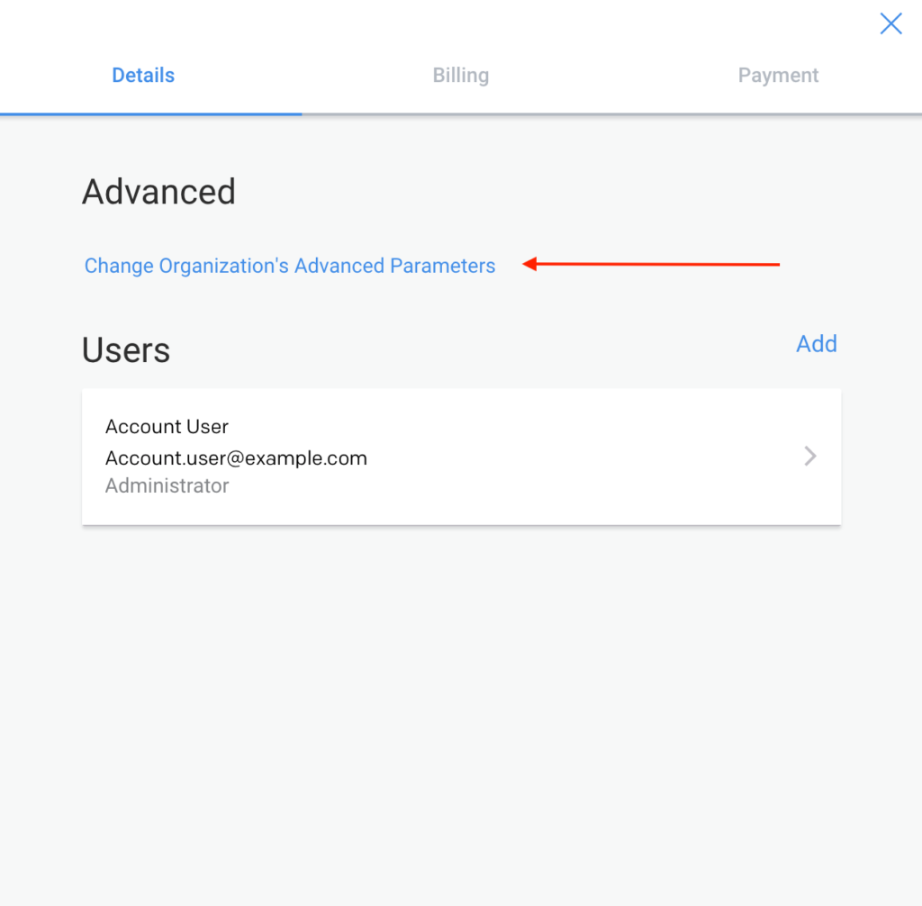Click the red arrow annotation
Screen dimensions: 922x906
[x=651, y=264]
